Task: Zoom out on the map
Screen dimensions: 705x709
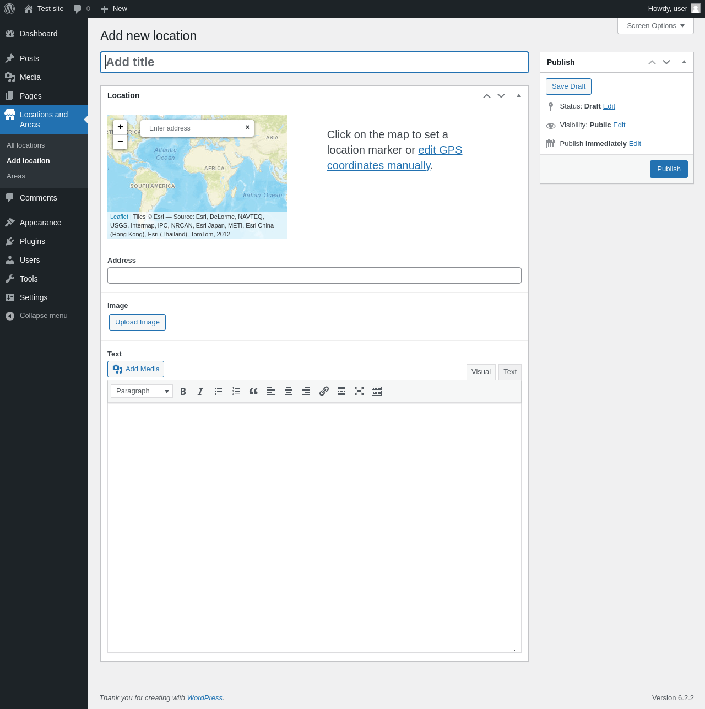Action: (120, 142)
